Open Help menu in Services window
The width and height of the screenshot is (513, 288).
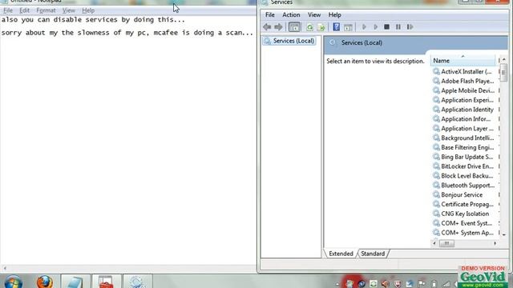335,14
